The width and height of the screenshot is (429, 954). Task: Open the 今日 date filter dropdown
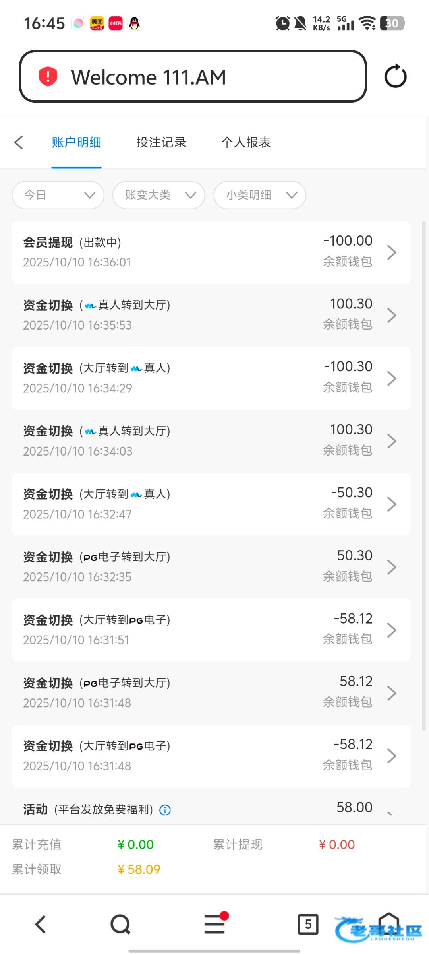(58, 195)
